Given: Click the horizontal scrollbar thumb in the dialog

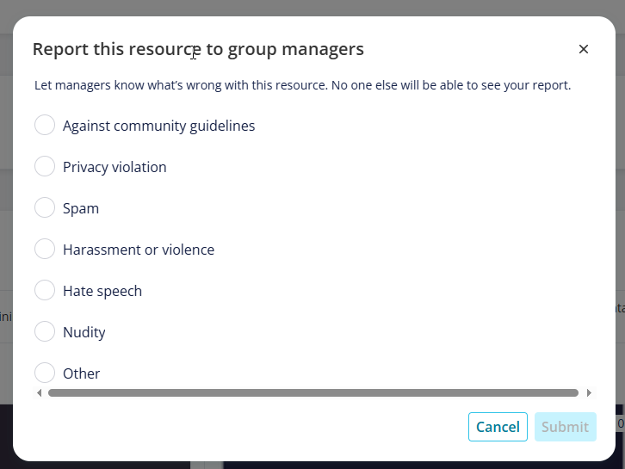Looking at the screenshot, I should (312, 393).
